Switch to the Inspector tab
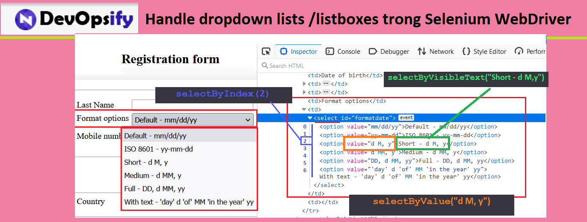The image size is (587, 222). coord(298,51)
